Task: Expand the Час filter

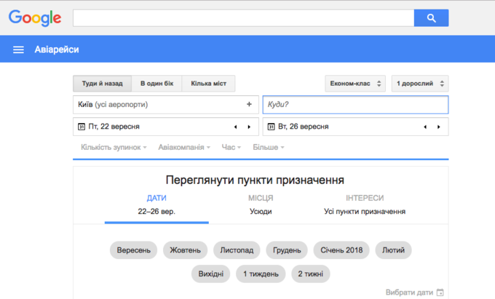Action: 231,147
